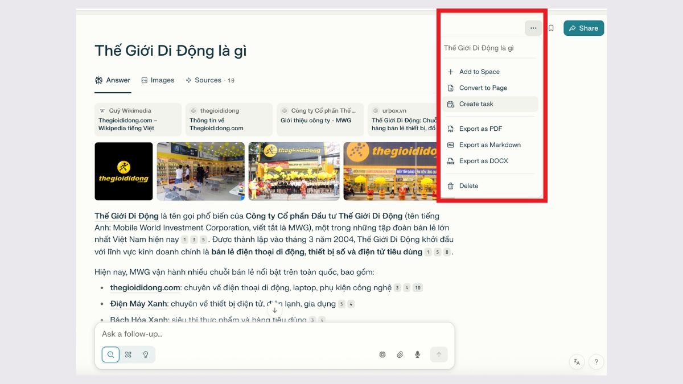Open the attachment paperclip icon
Image resolution: width=683 pixels, height=384 pixels.
pos(400,354)
